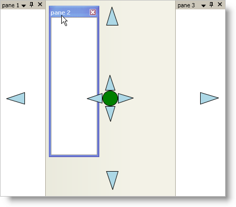Toggle the pin icon on pane 1
The height and width of the screenshot is (207, 236).
[31, 5]
